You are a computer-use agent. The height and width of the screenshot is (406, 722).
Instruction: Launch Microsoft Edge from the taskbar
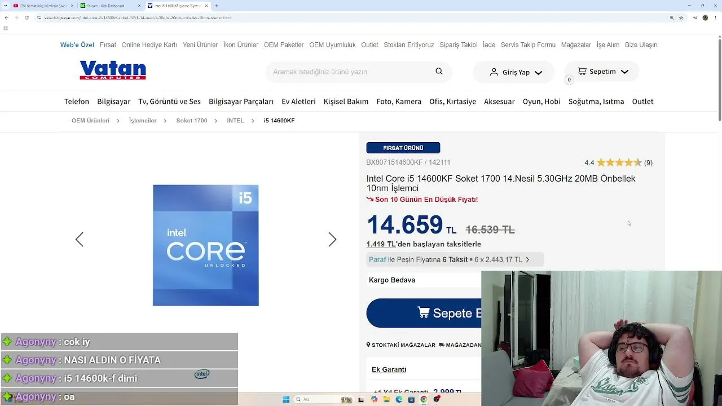[x=399, y=399]
